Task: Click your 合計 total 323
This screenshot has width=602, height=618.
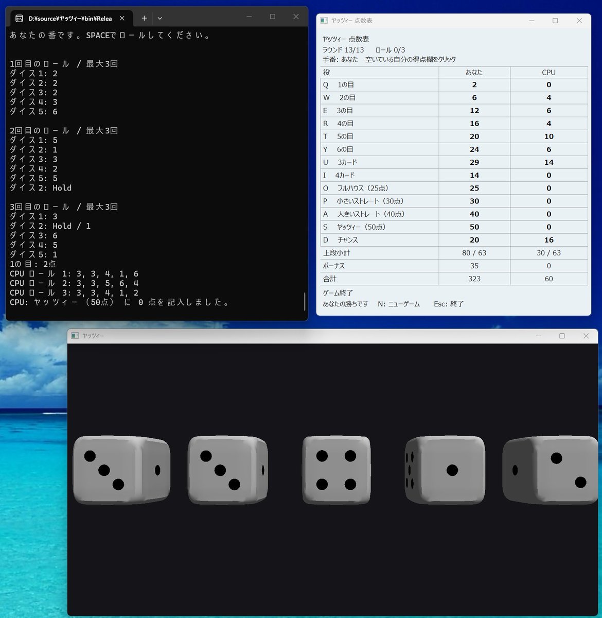Action: click(x=474, y=279)
